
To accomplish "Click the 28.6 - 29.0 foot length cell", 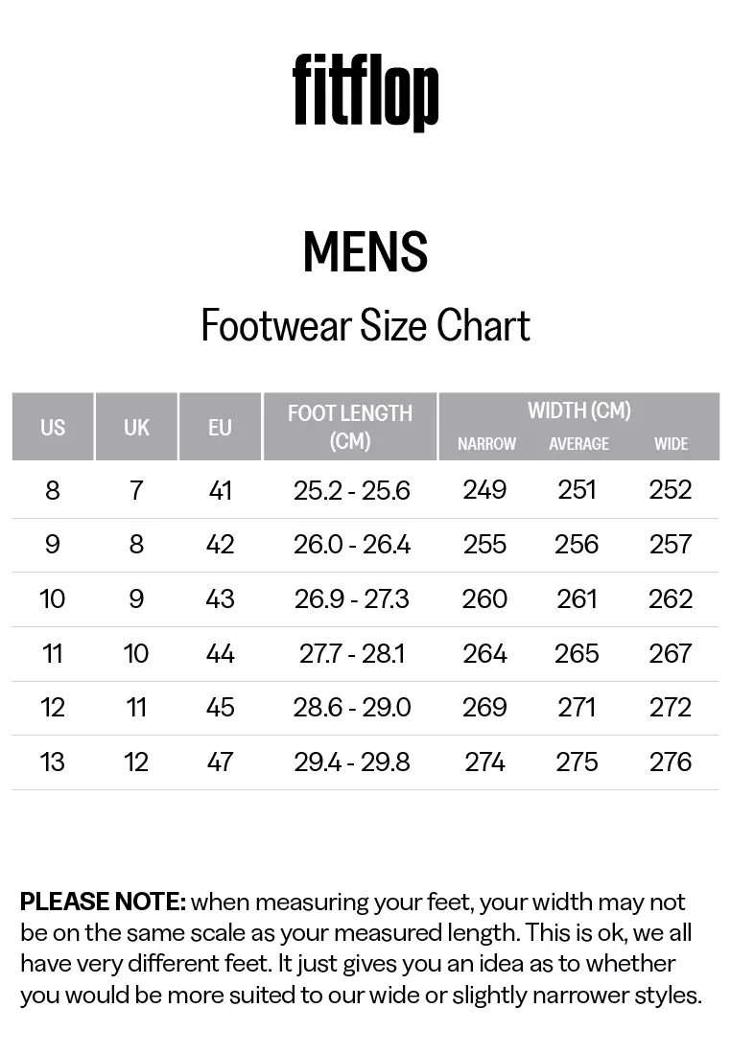I will pyautogui.click(x=351, y=707).
